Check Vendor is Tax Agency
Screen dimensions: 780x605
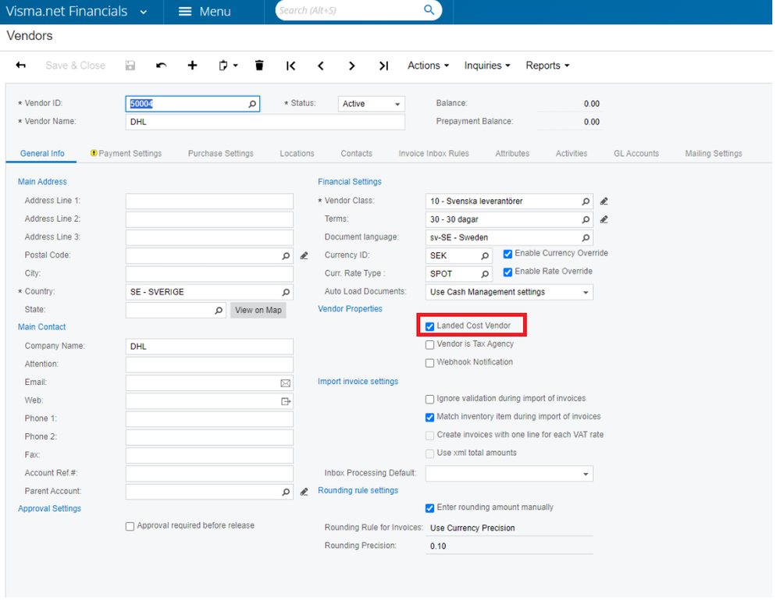[429, 345]
